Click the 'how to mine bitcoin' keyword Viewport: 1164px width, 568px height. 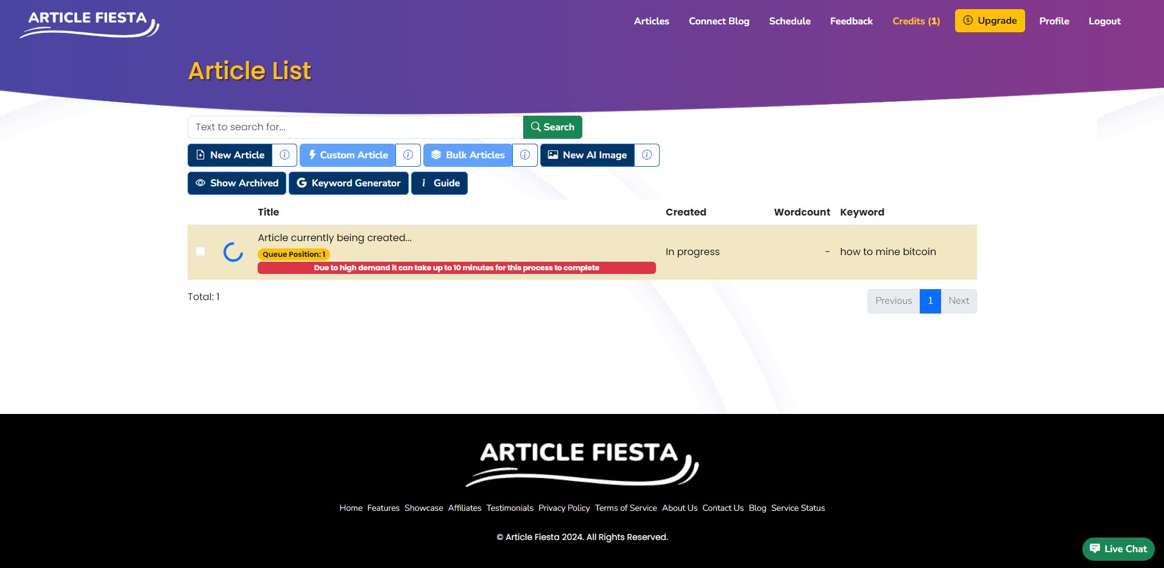click(888, 252)
